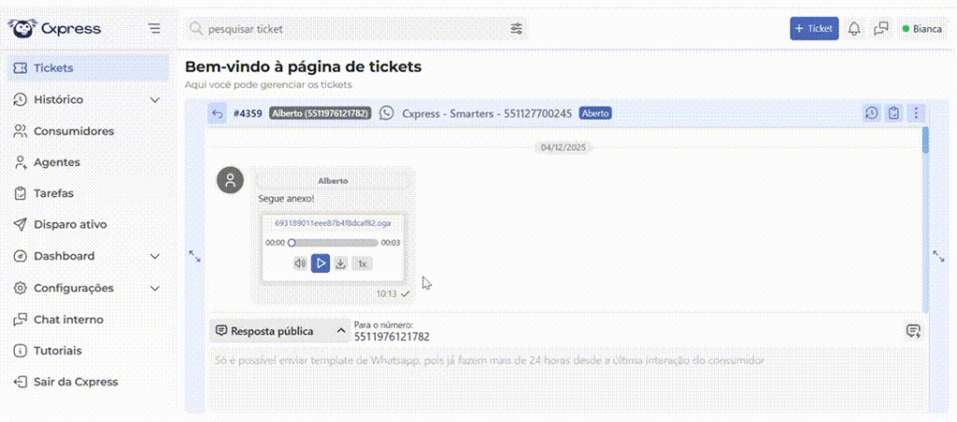Go to Consumidores page
The height and width of the screenshot is (422, 957).
73,131
